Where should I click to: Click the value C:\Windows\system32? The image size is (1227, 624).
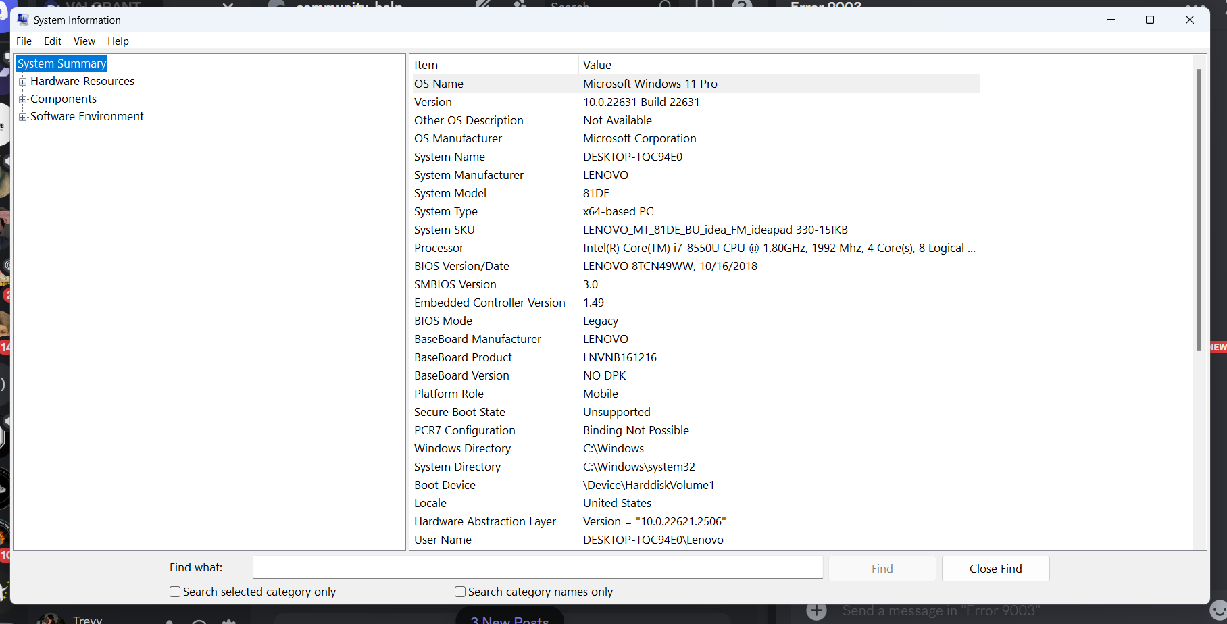pos(639,467)
